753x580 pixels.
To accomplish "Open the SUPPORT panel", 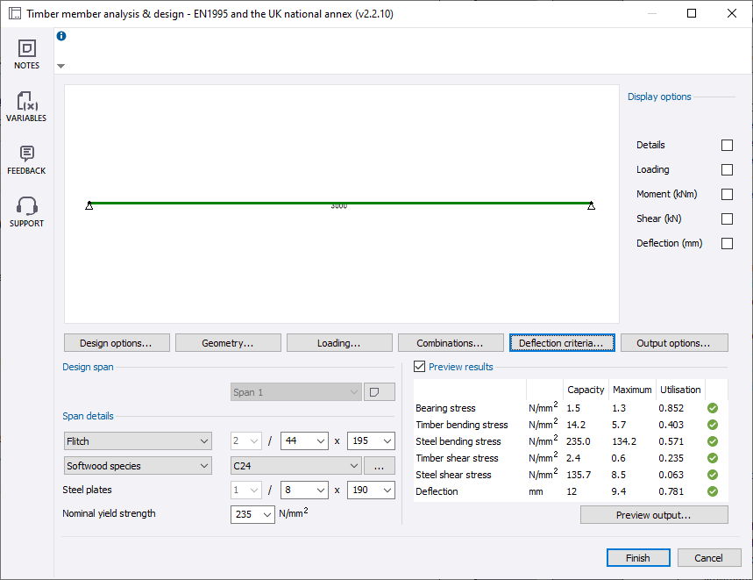I will pyautogui.click(x=26, y=211).
